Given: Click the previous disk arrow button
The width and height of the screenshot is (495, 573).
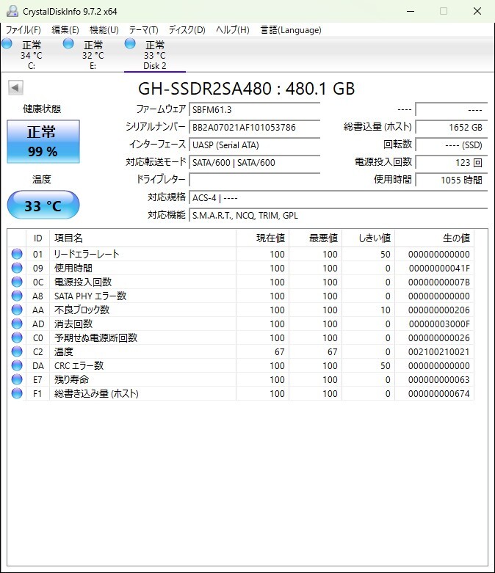Looking at the screenshot, I should coord(15,88).
